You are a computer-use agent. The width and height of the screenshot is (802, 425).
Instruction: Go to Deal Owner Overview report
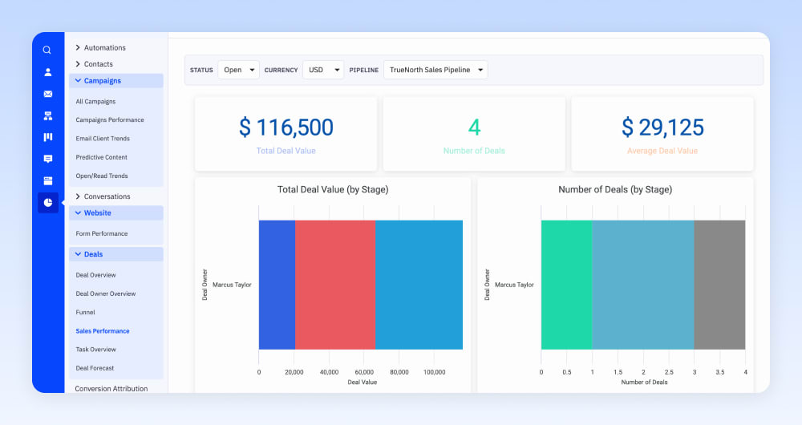(x=105, y=293)
